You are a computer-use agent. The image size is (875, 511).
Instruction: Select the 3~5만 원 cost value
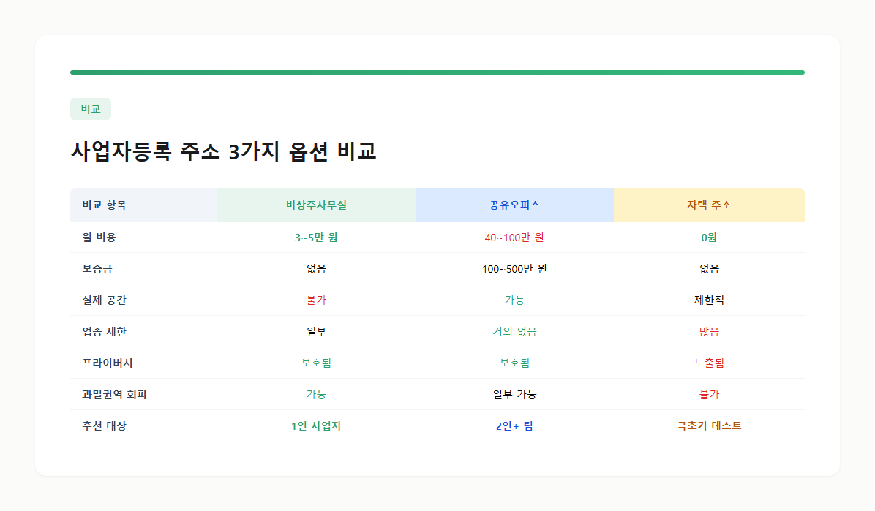(x=316, y=237)
